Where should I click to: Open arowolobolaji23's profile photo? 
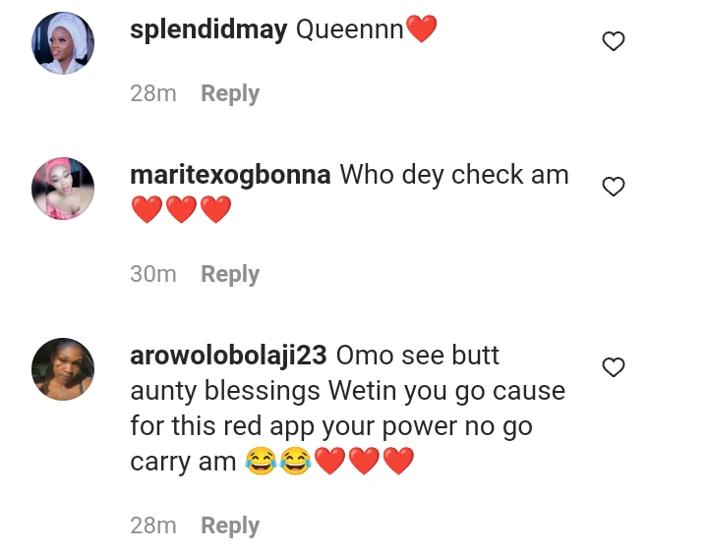[x=63, y=369]
